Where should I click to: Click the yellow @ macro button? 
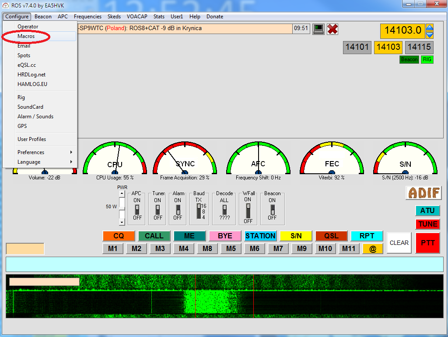(x=372, y=249)
